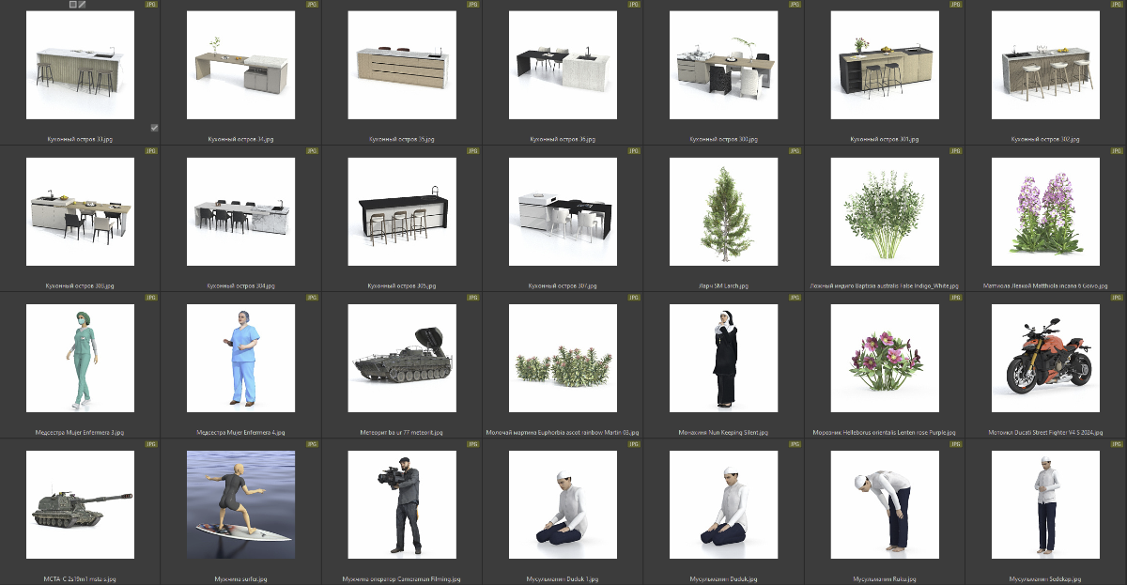Click the Mujer Enfermera 3.jpg filename label
Image resolution: width=1127 pixels, height=585 pixels.
(80, 433)
